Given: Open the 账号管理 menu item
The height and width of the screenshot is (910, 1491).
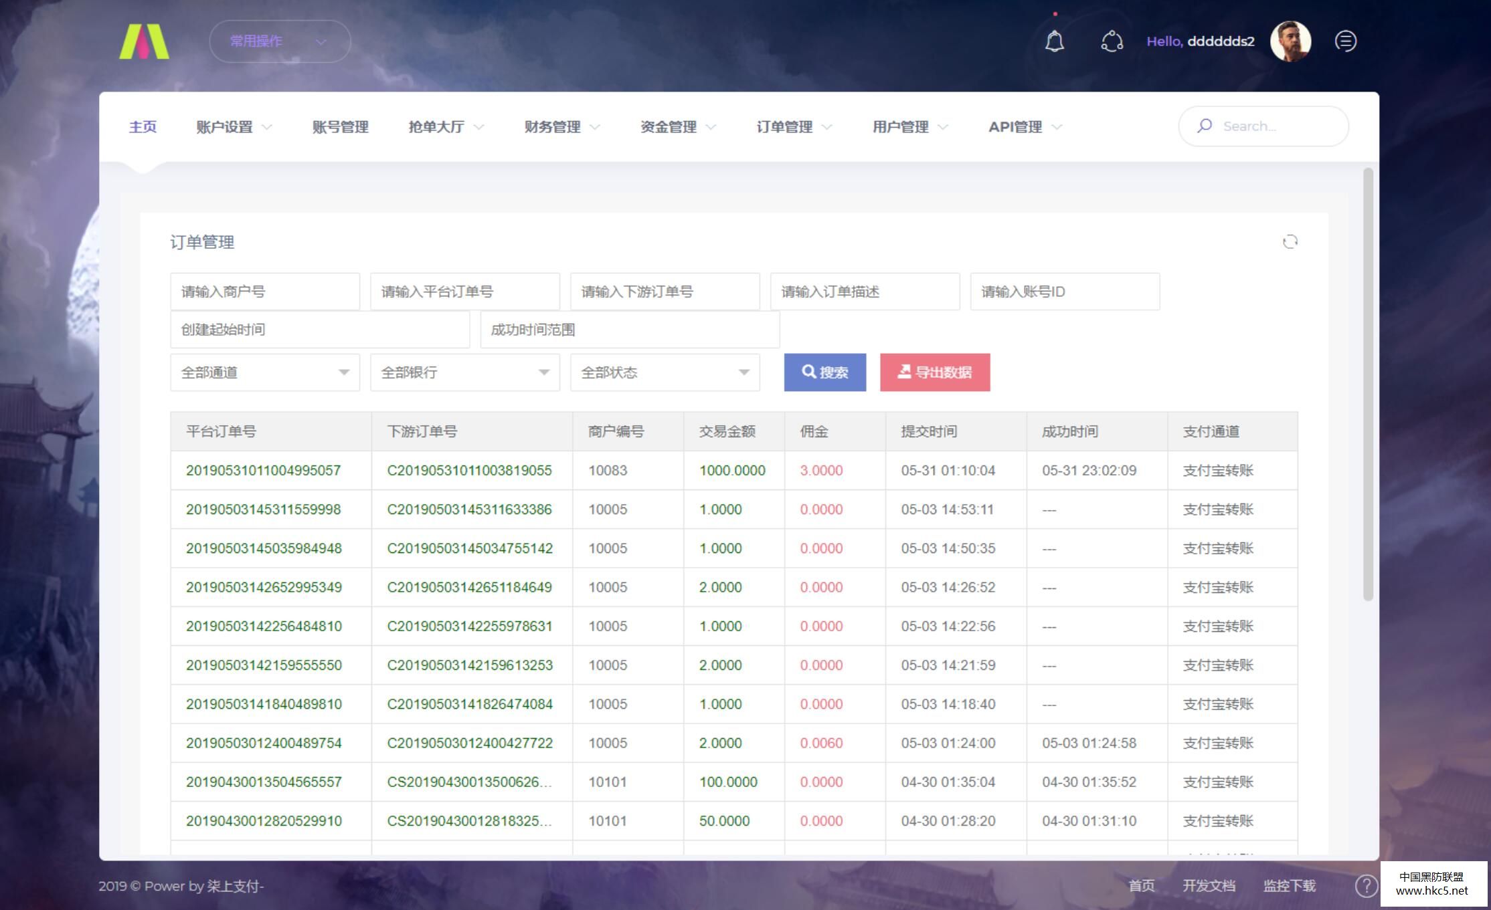Looking at the screenshot, I should click(340, 127).
